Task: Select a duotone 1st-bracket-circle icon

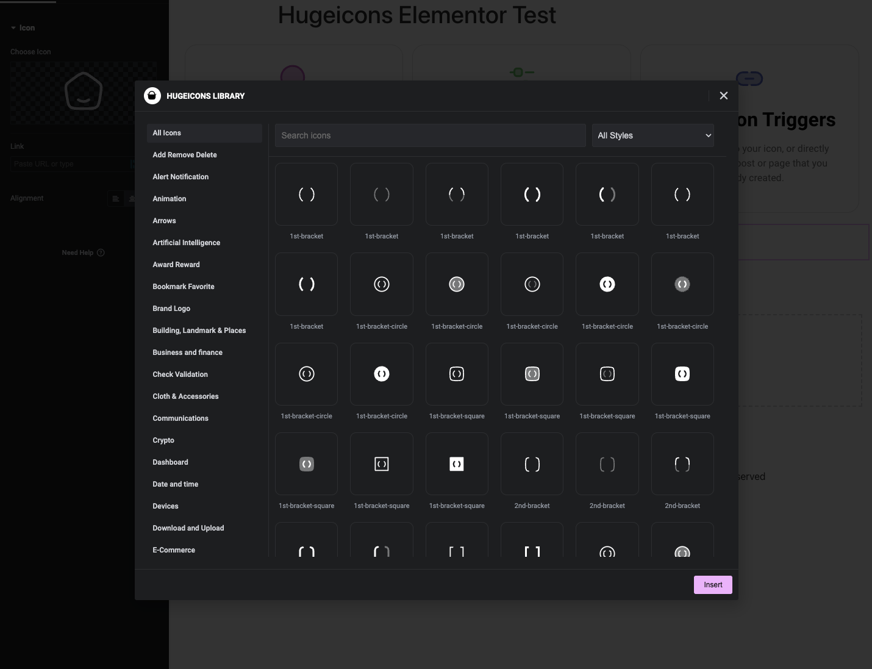Action: [682, 284]
